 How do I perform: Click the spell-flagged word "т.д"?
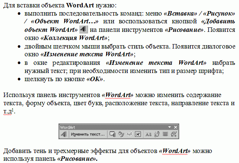click(x=7, y=112)
